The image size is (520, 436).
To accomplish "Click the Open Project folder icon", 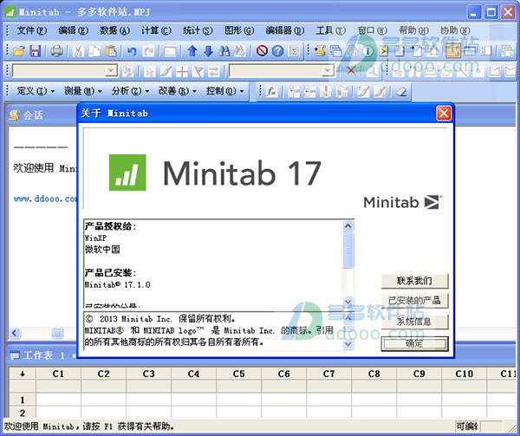I will click(x=19, y=51).
